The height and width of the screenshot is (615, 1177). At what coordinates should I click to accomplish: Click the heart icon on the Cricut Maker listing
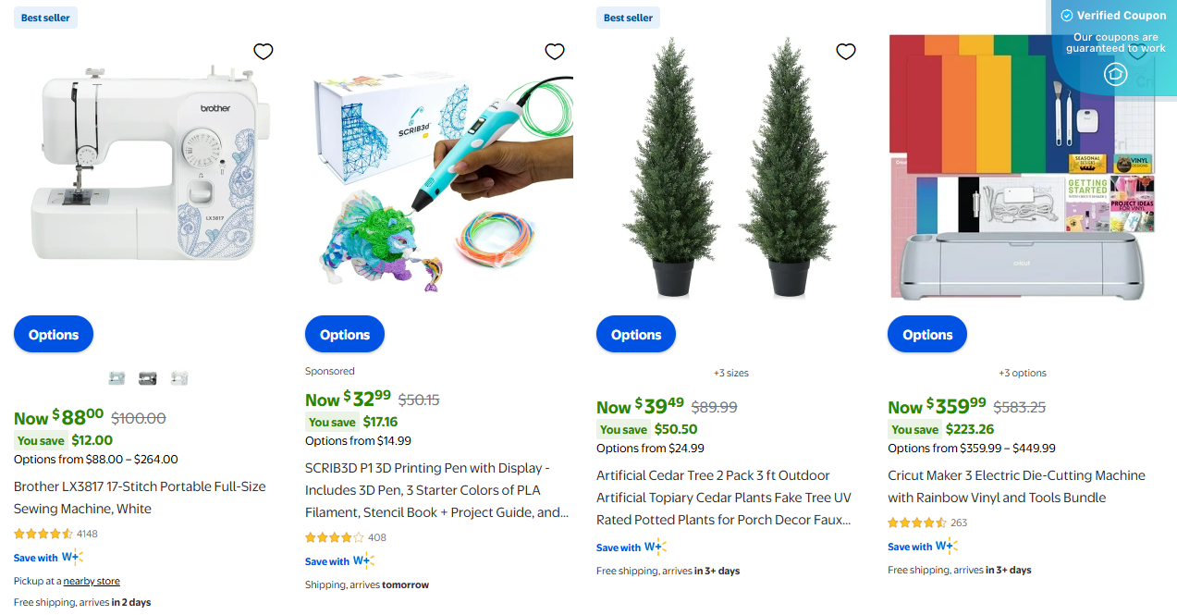pos(1136,52)
